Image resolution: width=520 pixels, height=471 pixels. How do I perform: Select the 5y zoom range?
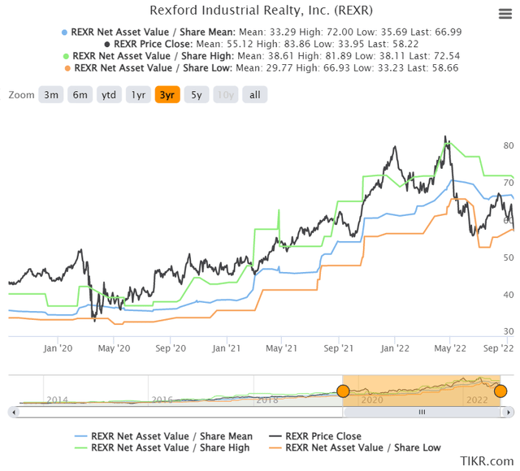(x=197, y=95)
